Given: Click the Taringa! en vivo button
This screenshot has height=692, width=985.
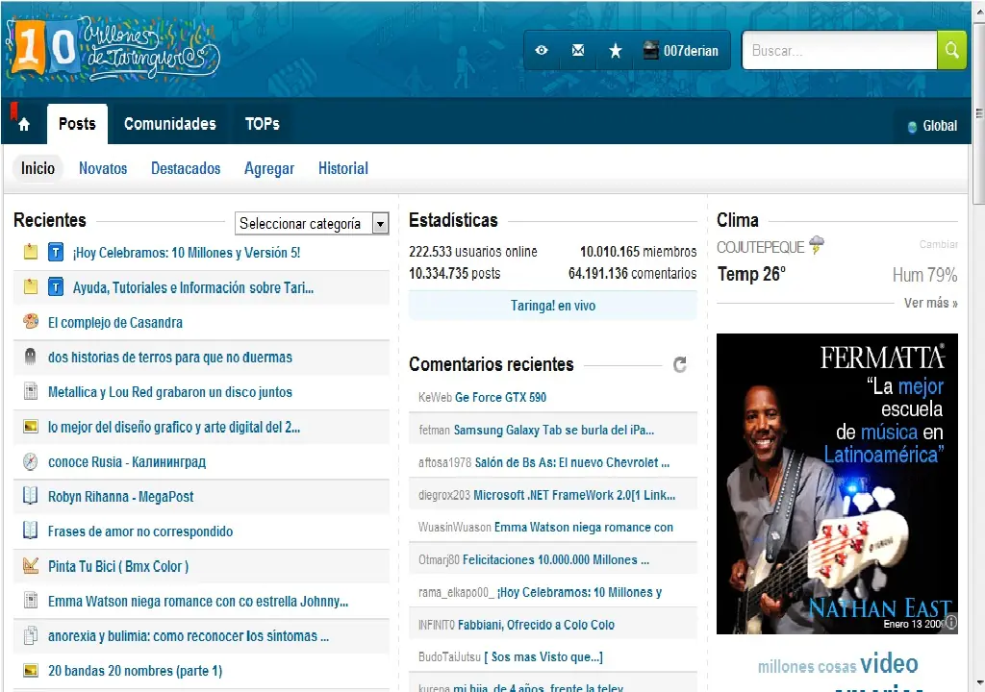Looking at the screenshot, I should click(553, 306).
